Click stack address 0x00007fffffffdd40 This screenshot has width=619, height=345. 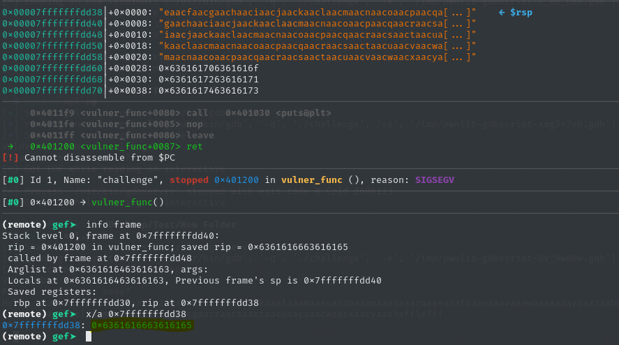[52, 24]
